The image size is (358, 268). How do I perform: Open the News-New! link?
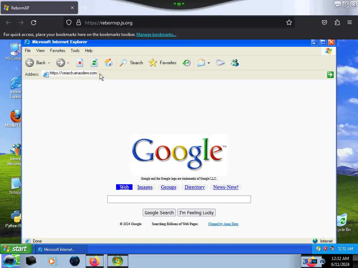[x=225, y=187]
